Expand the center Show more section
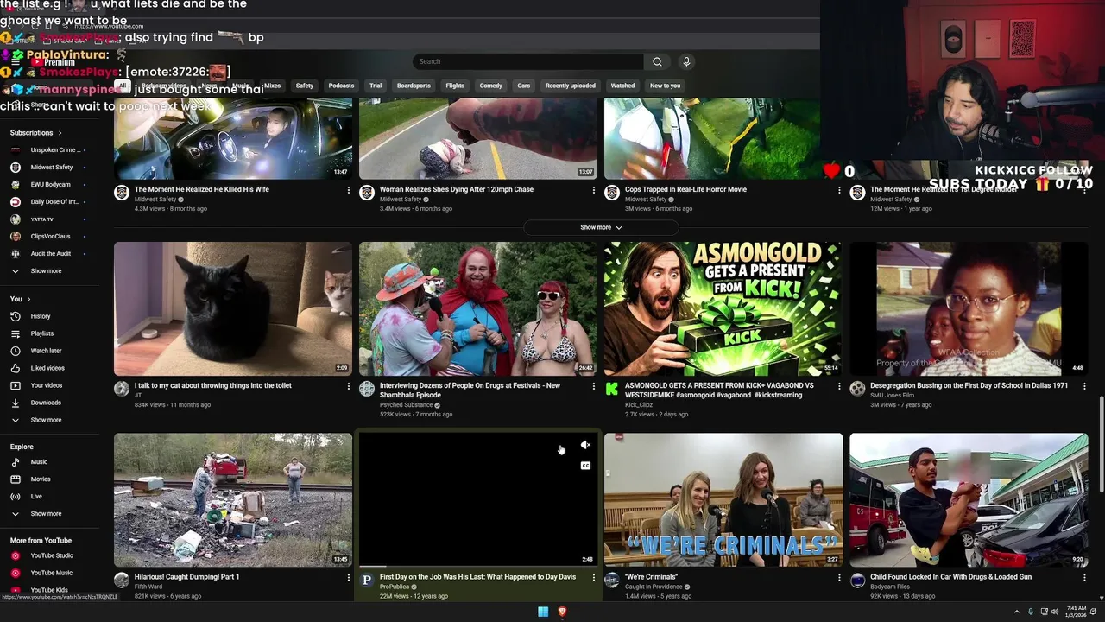 pos(601,227)
